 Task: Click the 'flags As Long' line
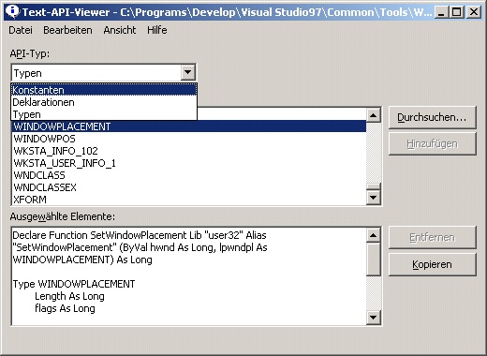65,308
